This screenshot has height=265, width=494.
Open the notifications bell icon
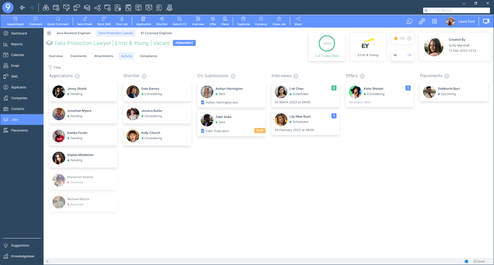click(x=410, y=22)
